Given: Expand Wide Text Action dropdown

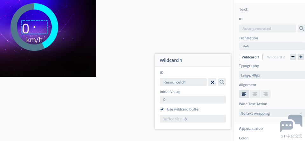Looking at the screenshot, I should point(272,113).
